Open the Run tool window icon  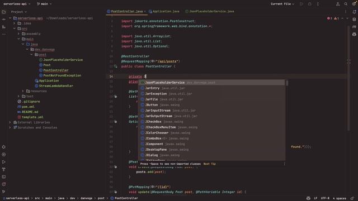click(x=4, y=162)
